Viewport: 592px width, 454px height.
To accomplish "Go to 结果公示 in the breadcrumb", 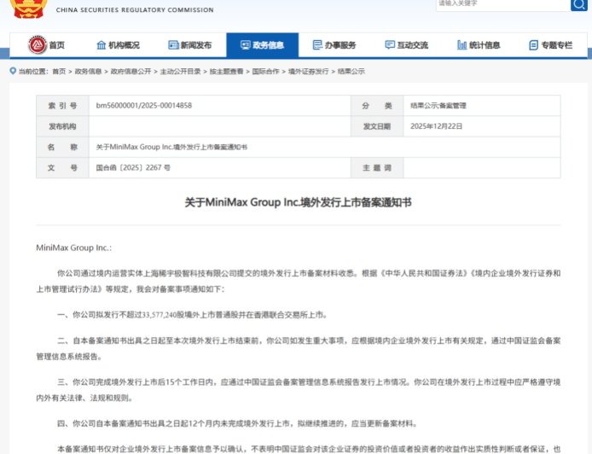I will pyautogui.click(x=351, y=72).
